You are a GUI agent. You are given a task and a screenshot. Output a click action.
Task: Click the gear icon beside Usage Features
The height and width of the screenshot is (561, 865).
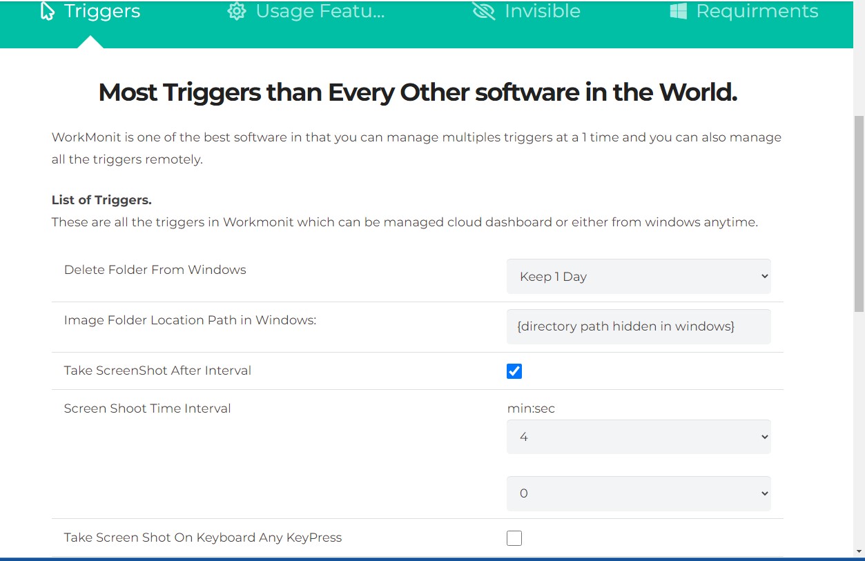(237, 12)
